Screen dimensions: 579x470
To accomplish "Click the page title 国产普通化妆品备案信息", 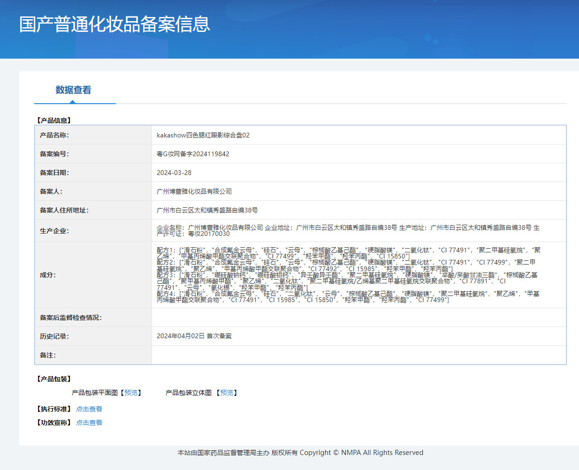I will [x=114, y=24].
